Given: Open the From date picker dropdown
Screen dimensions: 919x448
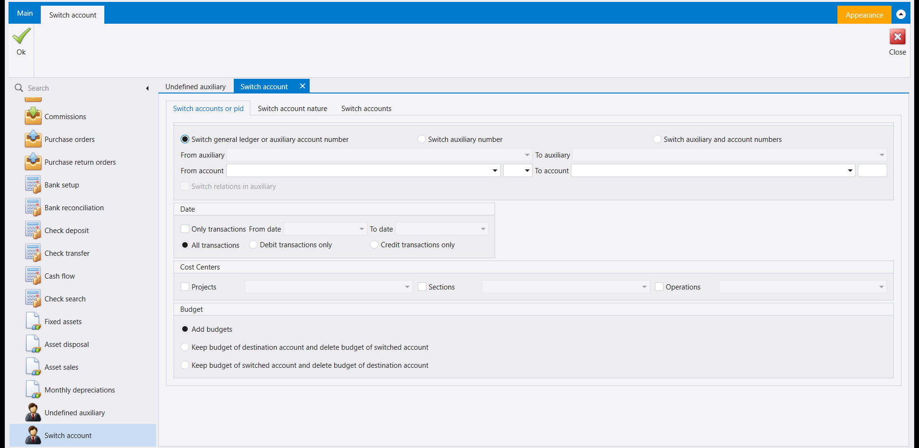Looking at the screenshot, I should (x=362, y=229).
